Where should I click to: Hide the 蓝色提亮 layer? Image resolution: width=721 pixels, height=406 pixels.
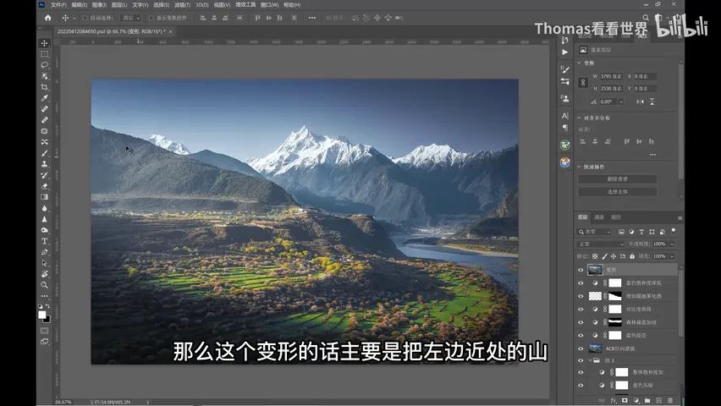[x=581, y=336]
